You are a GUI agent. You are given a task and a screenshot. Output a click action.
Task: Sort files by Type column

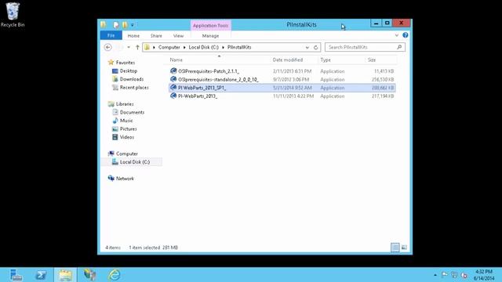point(326,60)
